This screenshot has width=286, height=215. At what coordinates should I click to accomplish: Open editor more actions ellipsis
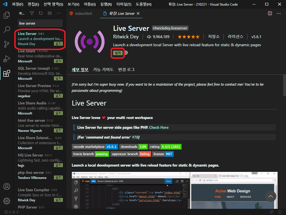point(279,13)
